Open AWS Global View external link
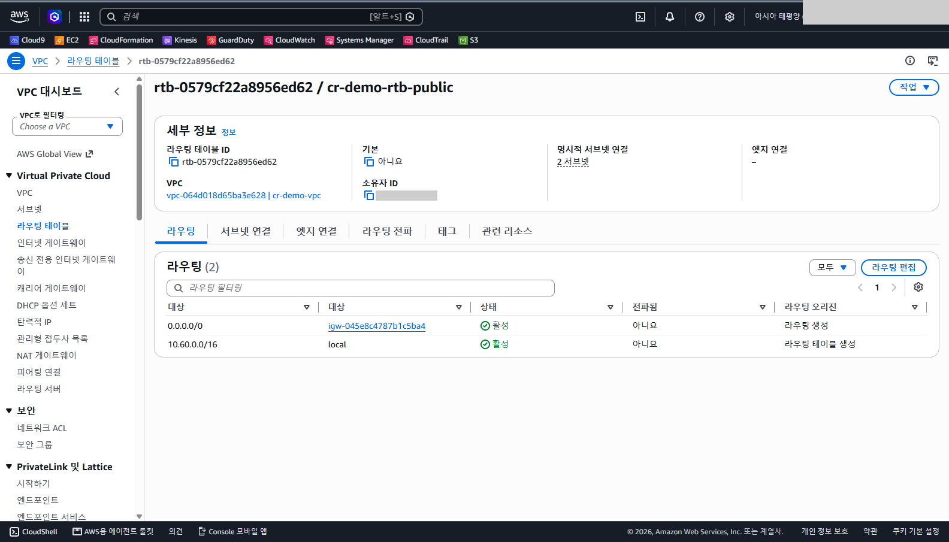 (55, 154)
